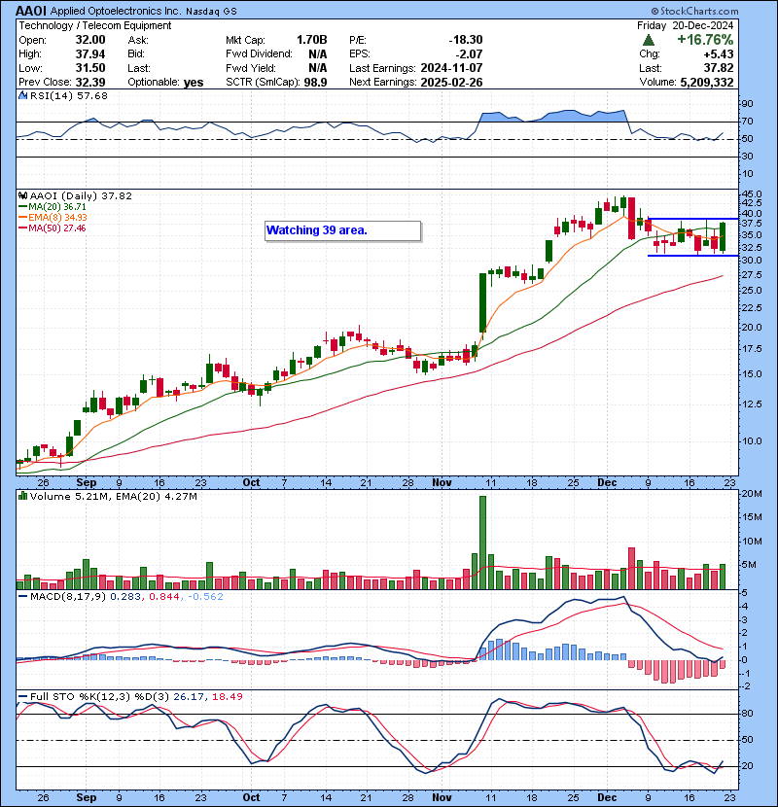Click the 'Dec' label on bottom date axis
This screenshot has width=778, height=807.
pos(607,797)
